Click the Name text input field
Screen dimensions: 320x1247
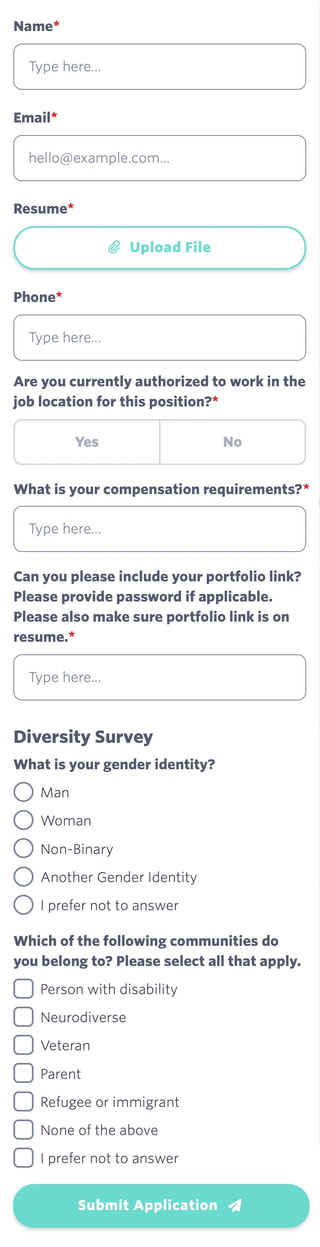(x=160, y=66)
